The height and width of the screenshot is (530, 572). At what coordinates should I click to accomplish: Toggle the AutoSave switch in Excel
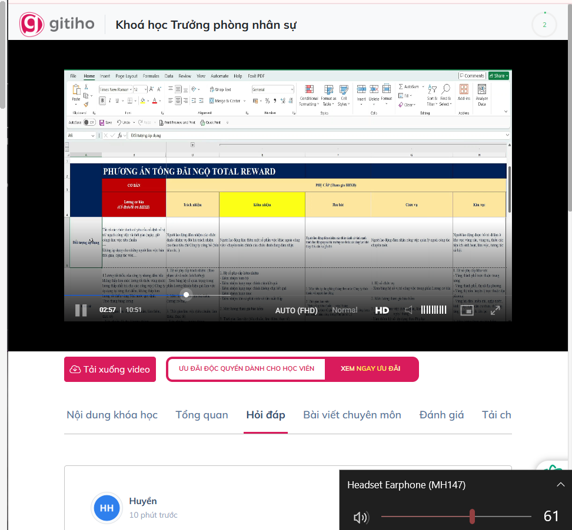(x=89, y=122)
